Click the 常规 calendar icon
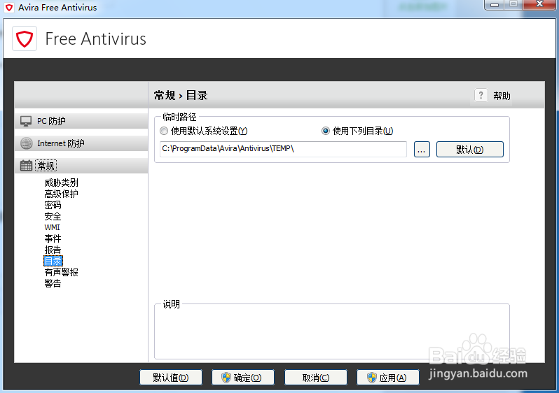The width and height of the screenshot is (559, 393). pyautogui.click(x=26, y=166)
